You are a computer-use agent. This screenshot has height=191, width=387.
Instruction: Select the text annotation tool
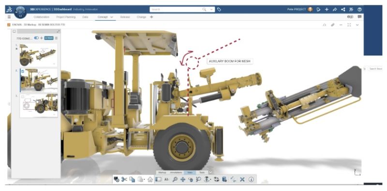[x=166, y=179]
